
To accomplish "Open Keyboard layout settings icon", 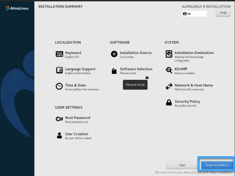I will point(59,54).
